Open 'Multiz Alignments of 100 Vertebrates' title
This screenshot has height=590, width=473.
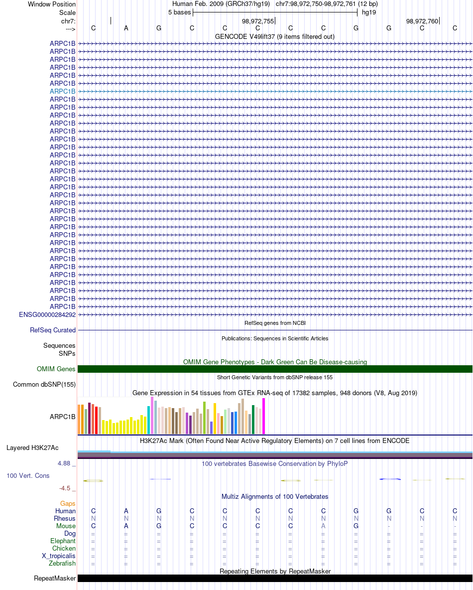[x=275, y=497]
